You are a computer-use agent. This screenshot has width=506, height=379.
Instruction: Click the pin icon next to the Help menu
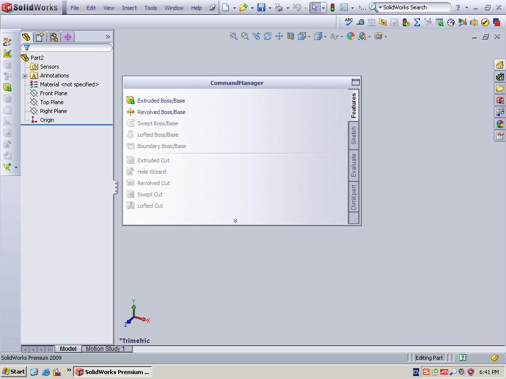(212, 7)
